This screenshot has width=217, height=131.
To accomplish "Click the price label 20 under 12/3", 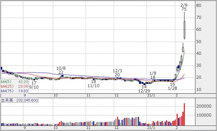I will 117,75.
